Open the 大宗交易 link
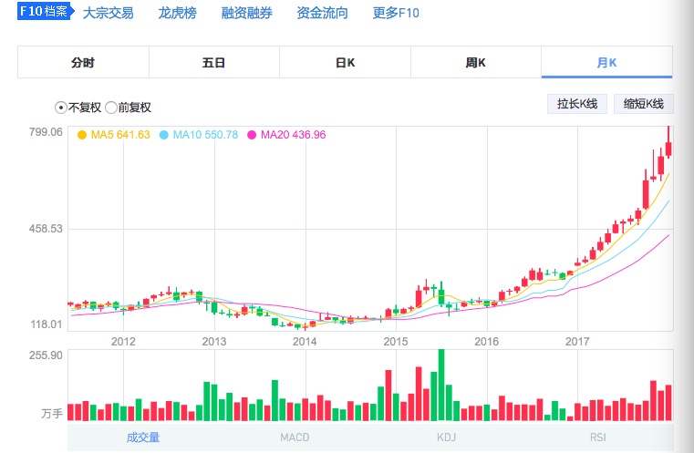This screenshot has width=694, height=453. tap(108, 14)
